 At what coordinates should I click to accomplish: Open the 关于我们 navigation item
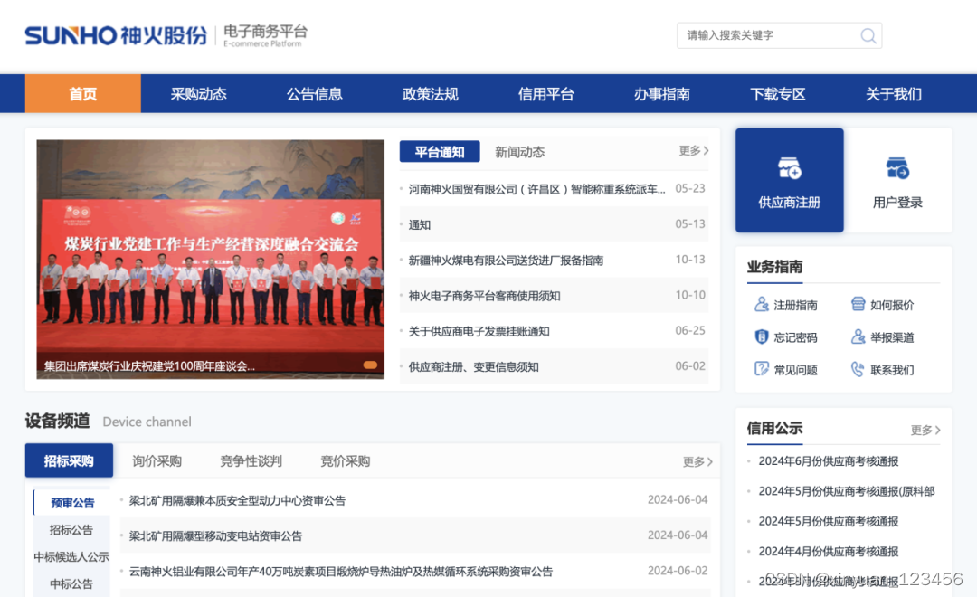[894, 93]
